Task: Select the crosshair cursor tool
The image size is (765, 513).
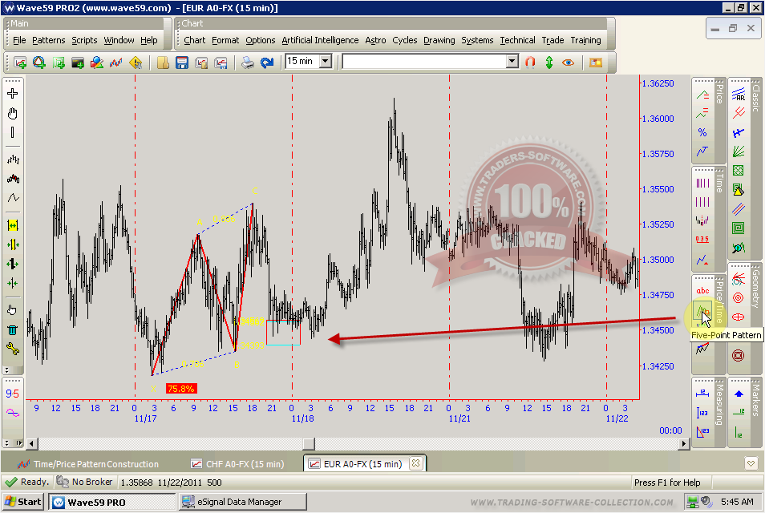Action: (12, 94)
